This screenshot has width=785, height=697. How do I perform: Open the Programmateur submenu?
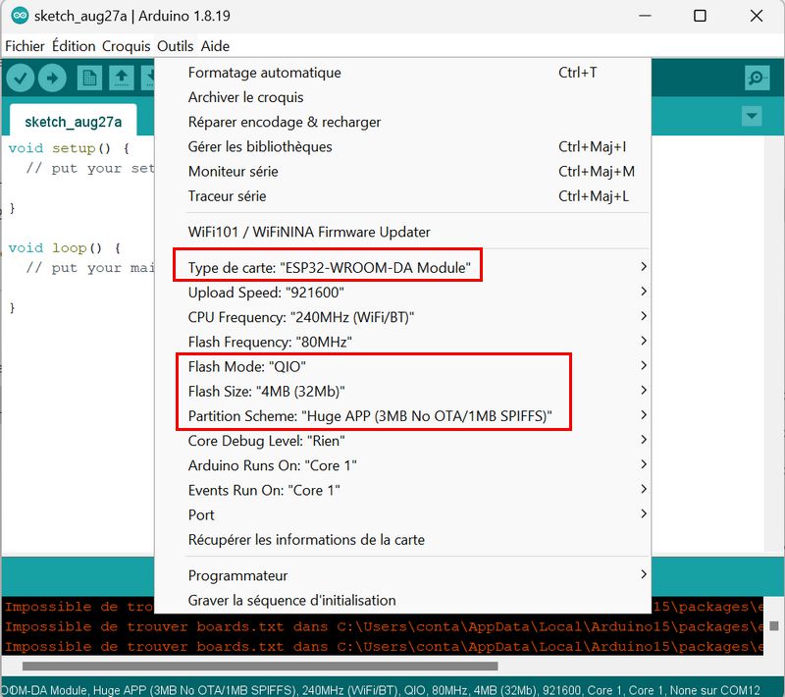[402, 575]
